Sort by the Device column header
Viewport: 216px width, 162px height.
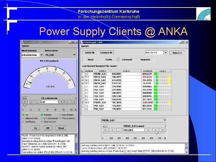point(102,71)
